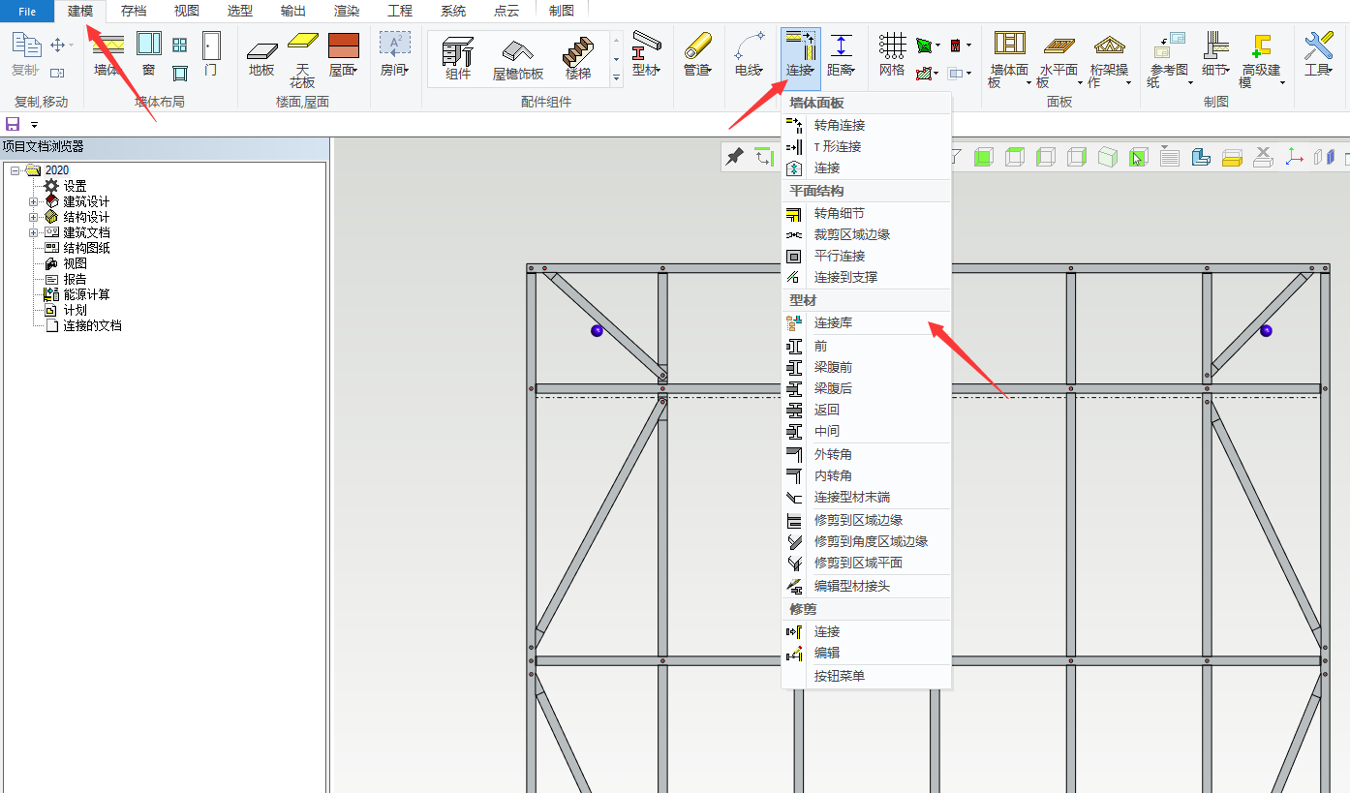Select 报告 in project tree

click(x=76, y=279)
